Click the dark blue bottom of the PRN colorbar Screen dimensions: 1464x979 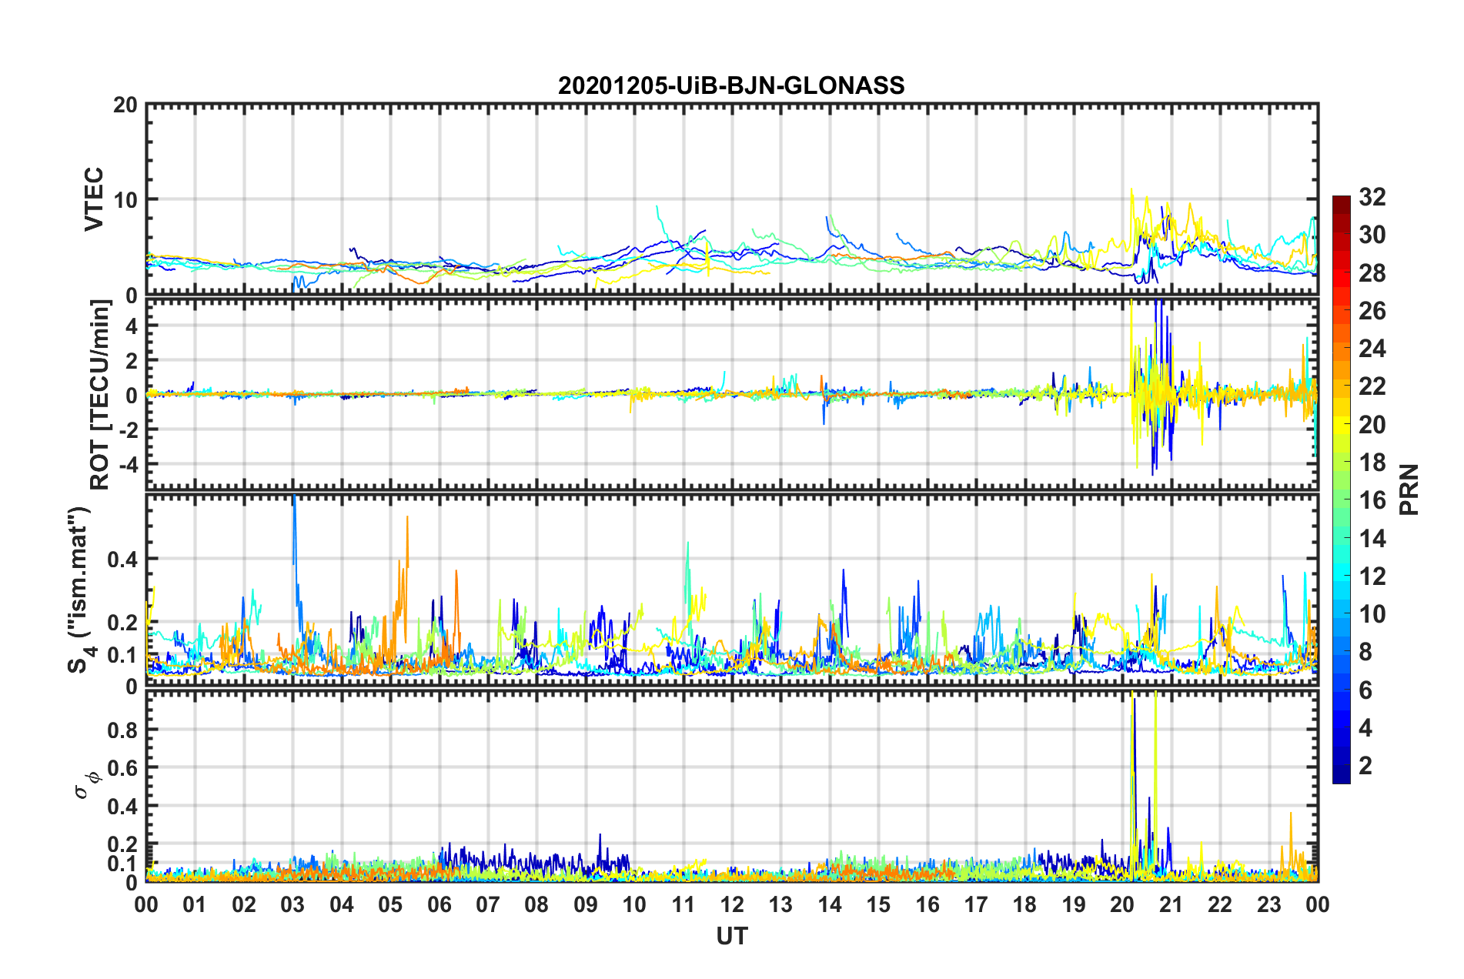click(1342, 774)
